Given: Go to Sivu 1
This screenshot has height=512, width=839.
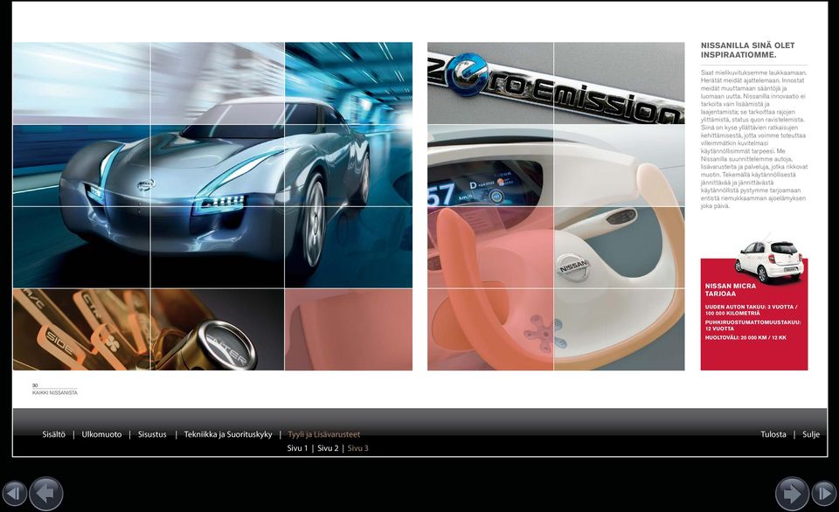Looking at the screenshot, I should [x=297, y=448].
